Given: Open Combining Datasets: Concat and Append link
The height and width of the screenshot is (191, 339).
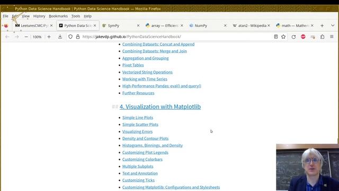Looking at the screenshot, I should click(x=158, y=44).
